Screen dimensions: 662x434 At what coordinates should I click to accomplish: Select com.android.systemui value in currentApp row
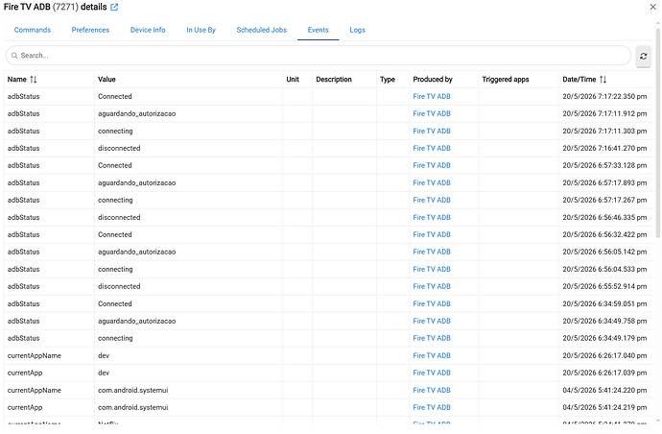[133, 407]
